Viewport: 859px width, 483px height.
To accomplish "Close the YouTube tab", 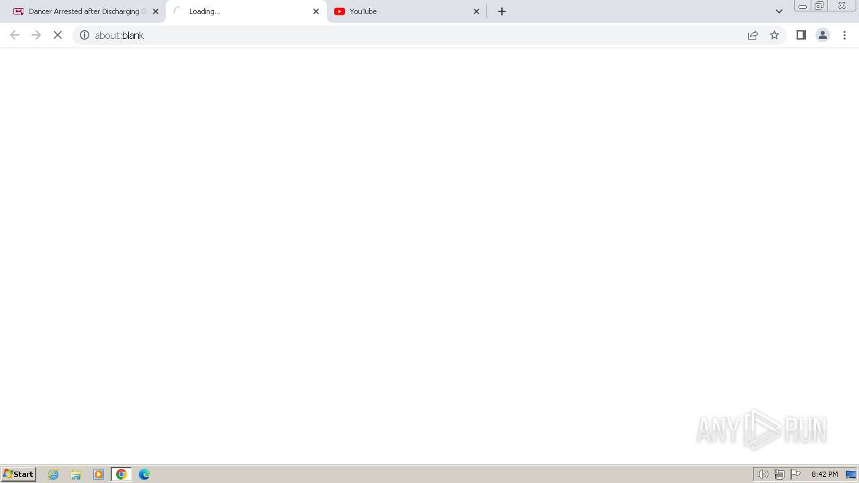I will (476, 11).
